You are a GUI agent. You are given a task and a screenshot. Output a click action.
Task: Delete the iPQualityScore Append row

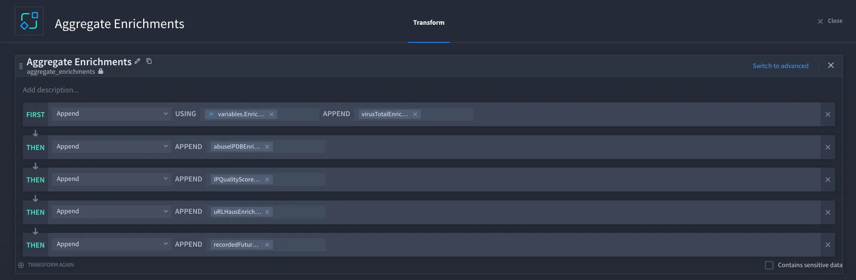[828, 180]
